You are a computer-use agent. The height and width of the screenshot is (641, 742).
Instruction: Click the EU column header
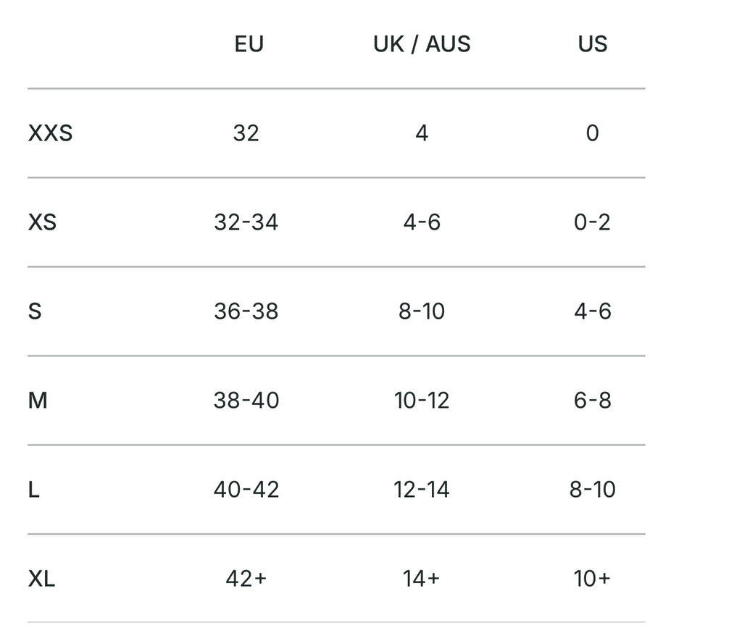pyautogui.click(x=249, y=44)
